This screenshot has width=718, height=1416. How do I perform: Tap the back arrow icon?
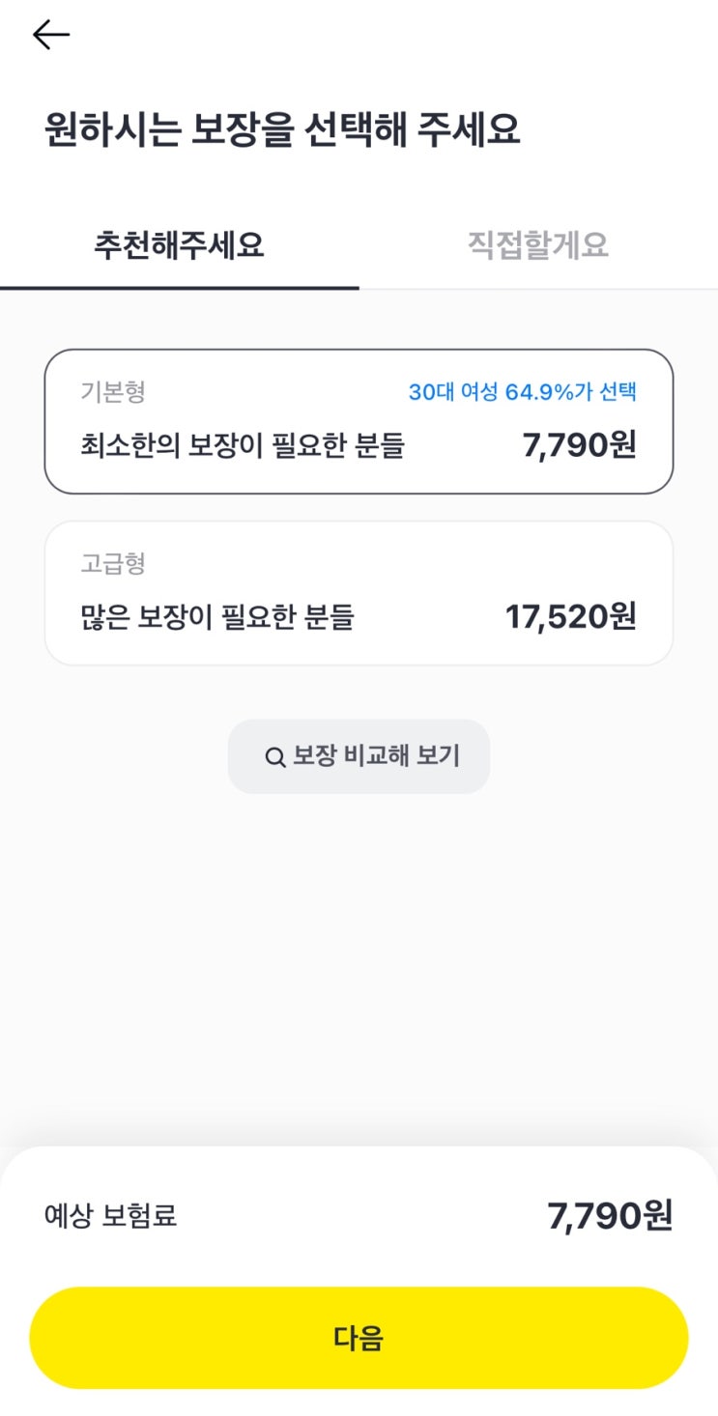pos(51,35)
